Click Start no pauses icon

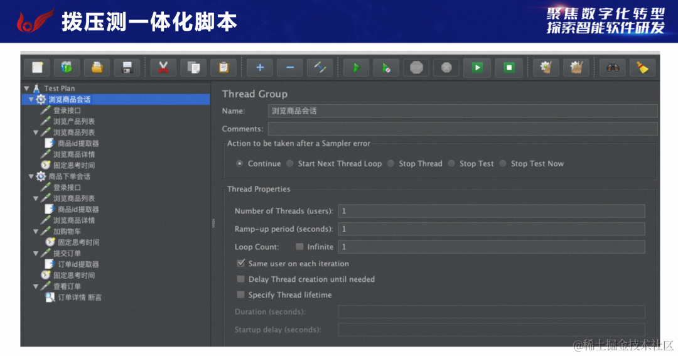tap(386, 67)
